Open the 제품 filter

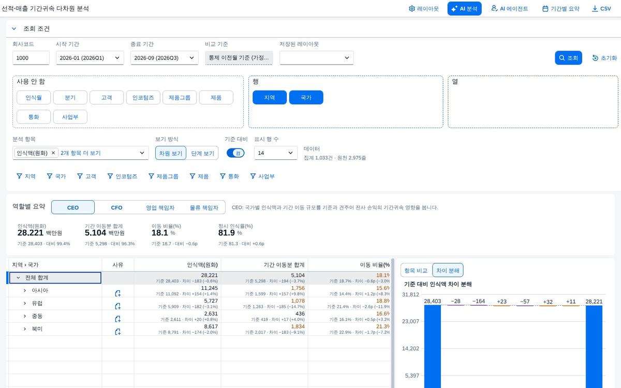coord(199,176)
